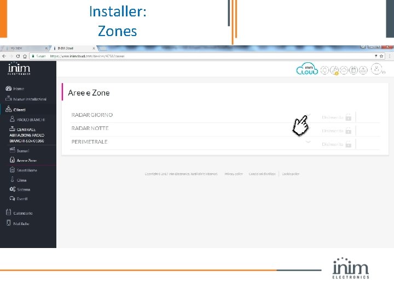The image size is (394, 295).
Task: Expand the PERIMETRALE area chevron
Action: 308,142
